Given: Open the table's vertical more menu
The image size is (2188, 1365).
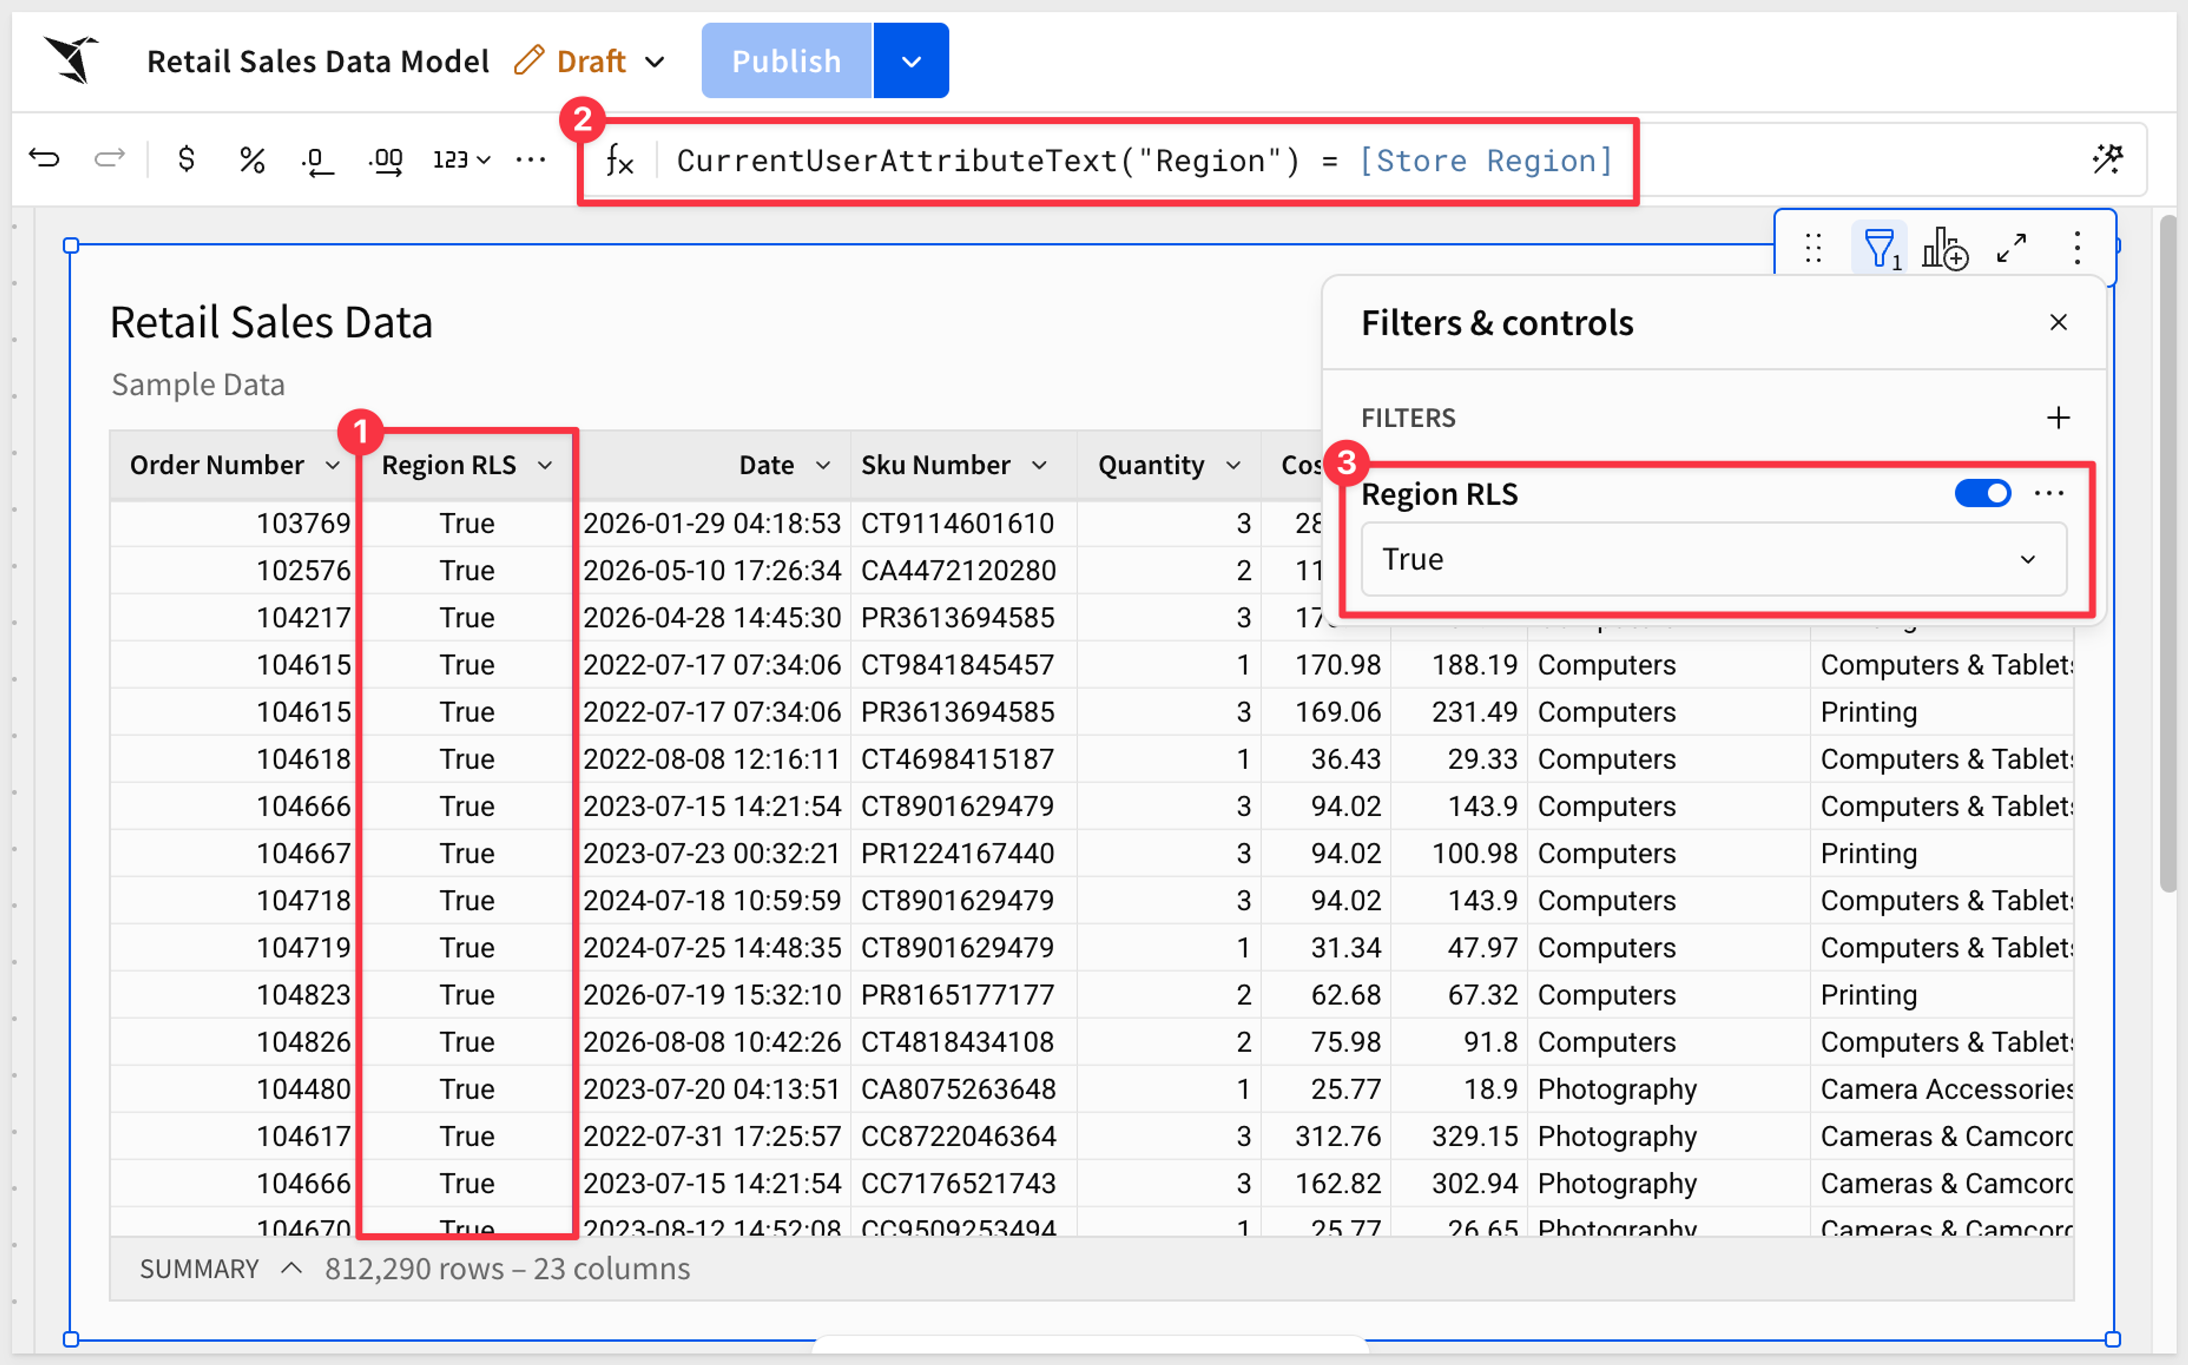Looking at the screenshot, I should (2077, 247).
